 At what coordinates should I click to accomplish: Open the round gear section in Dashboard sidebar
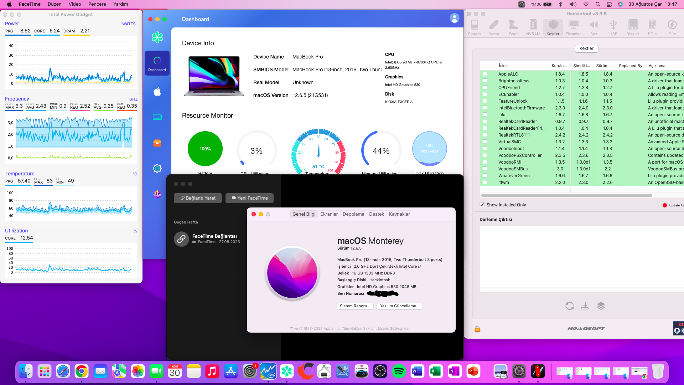coord(157,168)
